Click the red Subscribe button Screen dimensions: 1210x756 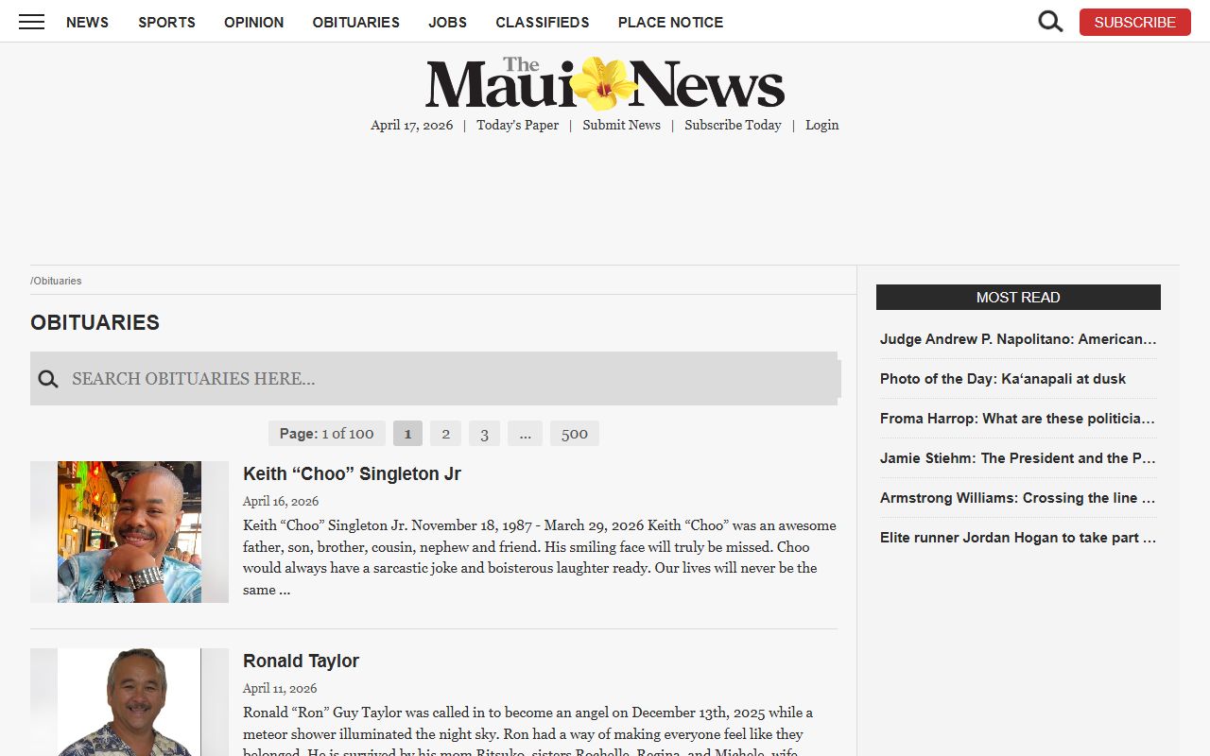tap(1134, 22)
